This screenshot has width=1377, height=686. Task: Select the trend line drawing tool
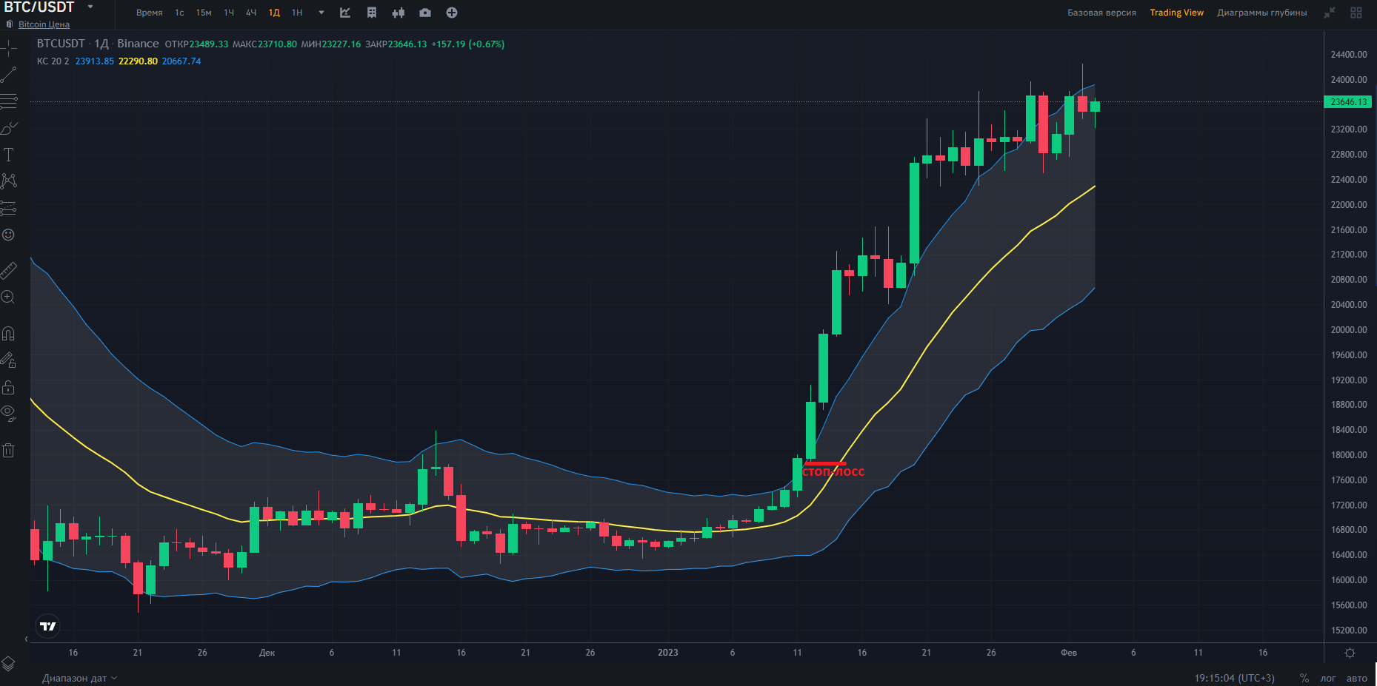pos(9,74)
